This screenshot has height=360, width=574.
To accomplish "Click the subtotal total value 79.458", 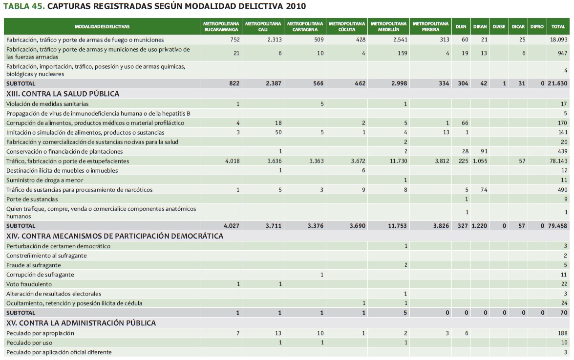I will [x=557, y=226].
